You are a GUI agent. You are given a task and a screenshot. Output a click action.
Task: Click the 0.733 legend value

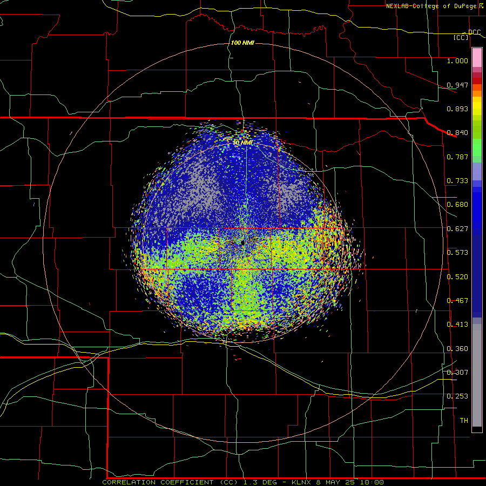pos(457,181)
